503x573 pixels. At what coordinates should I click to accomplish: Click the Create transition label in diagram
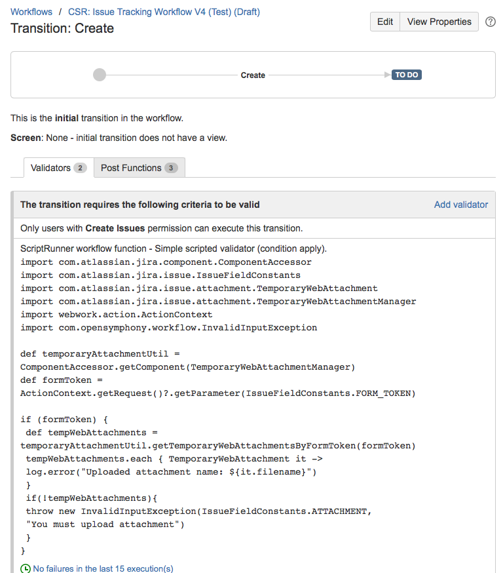coord(253,75)
